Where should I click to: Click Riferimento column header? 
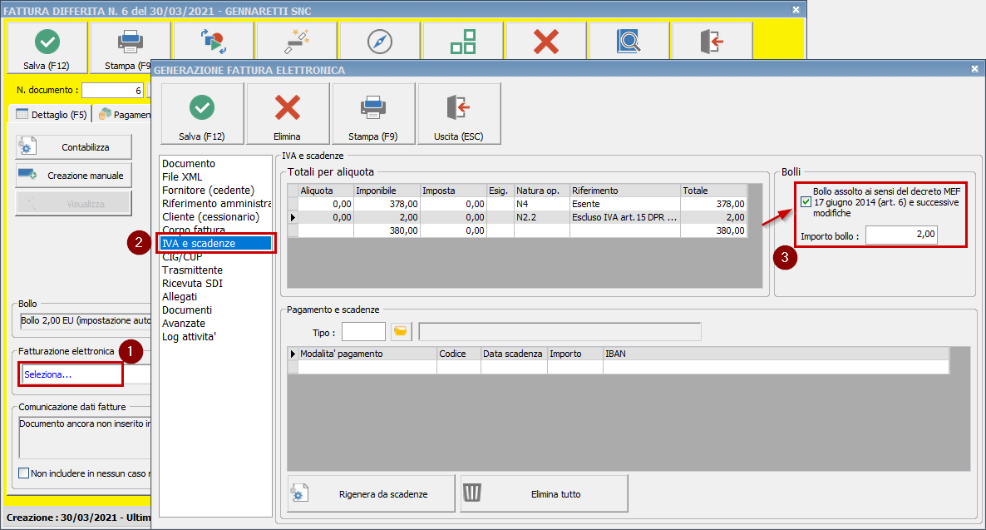625,191
